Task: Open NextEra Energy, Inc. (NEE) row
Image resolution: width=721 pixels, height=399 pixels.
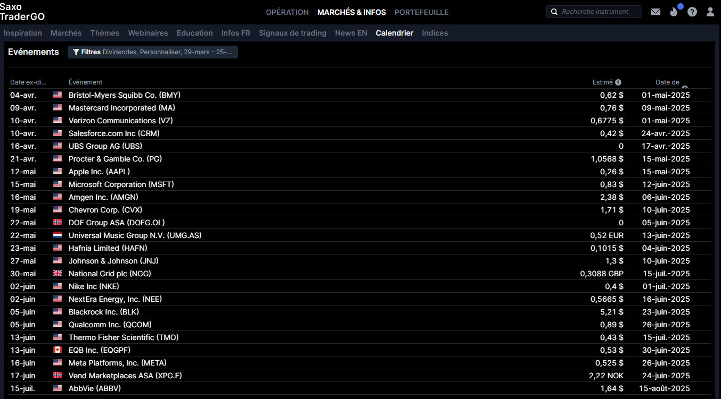Action: click(x=359, y=299)
